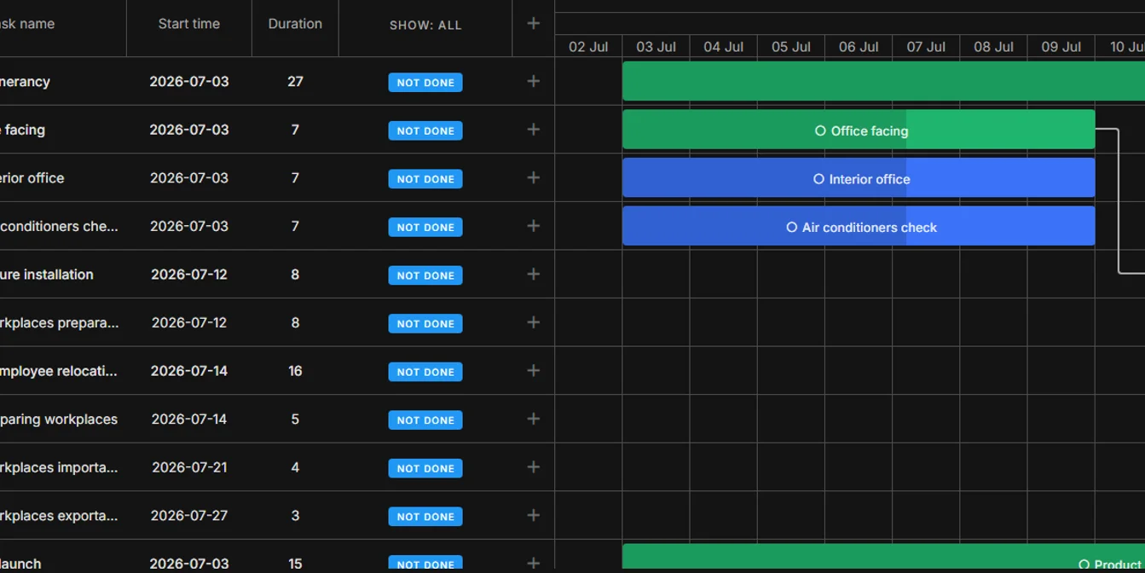Screen dimensions: 1145x573
Task: Click the top green 27-day summary bar
Action: [x=883, y=81]
